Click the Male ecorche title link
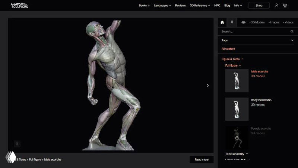The image size is (298, 168). (x=260, y=71)
